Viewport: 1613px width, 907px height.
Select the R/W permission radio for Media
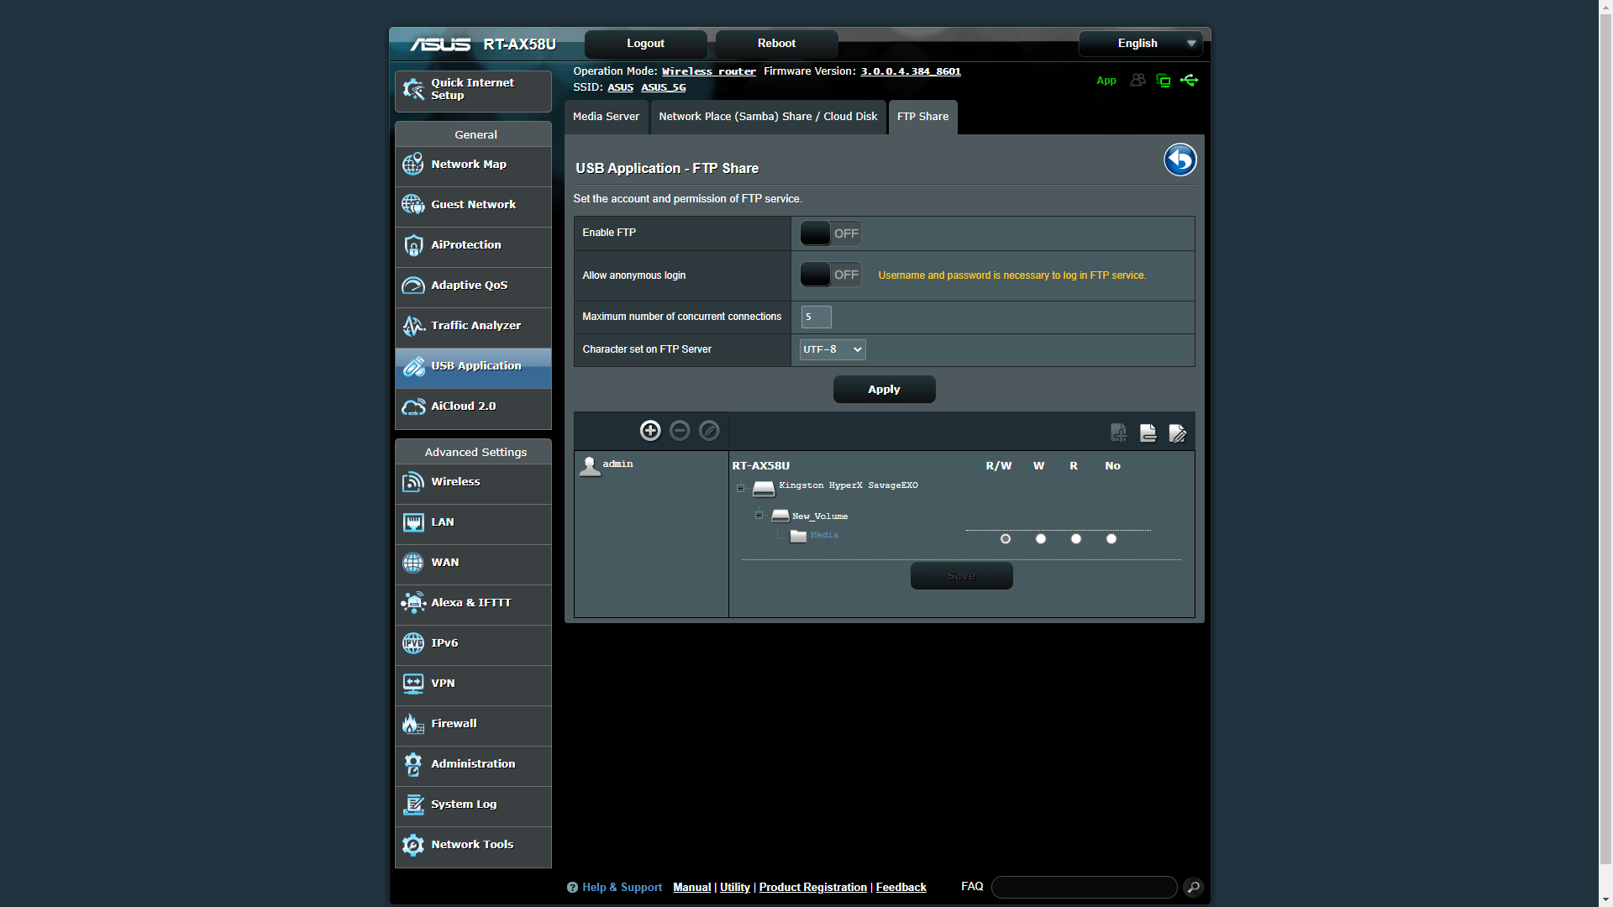(1006, 539)
